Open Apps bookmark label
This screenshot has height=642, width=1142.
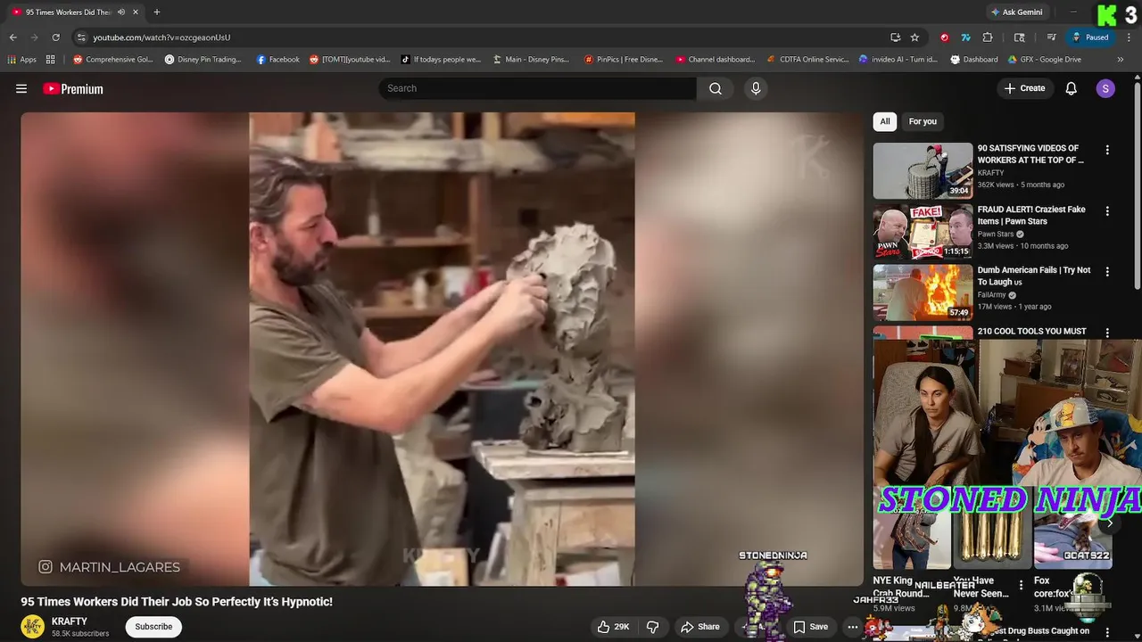tap(28, 60)
